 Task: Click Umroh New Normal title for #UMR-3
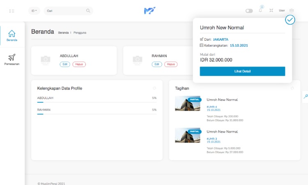click(222, 132)
